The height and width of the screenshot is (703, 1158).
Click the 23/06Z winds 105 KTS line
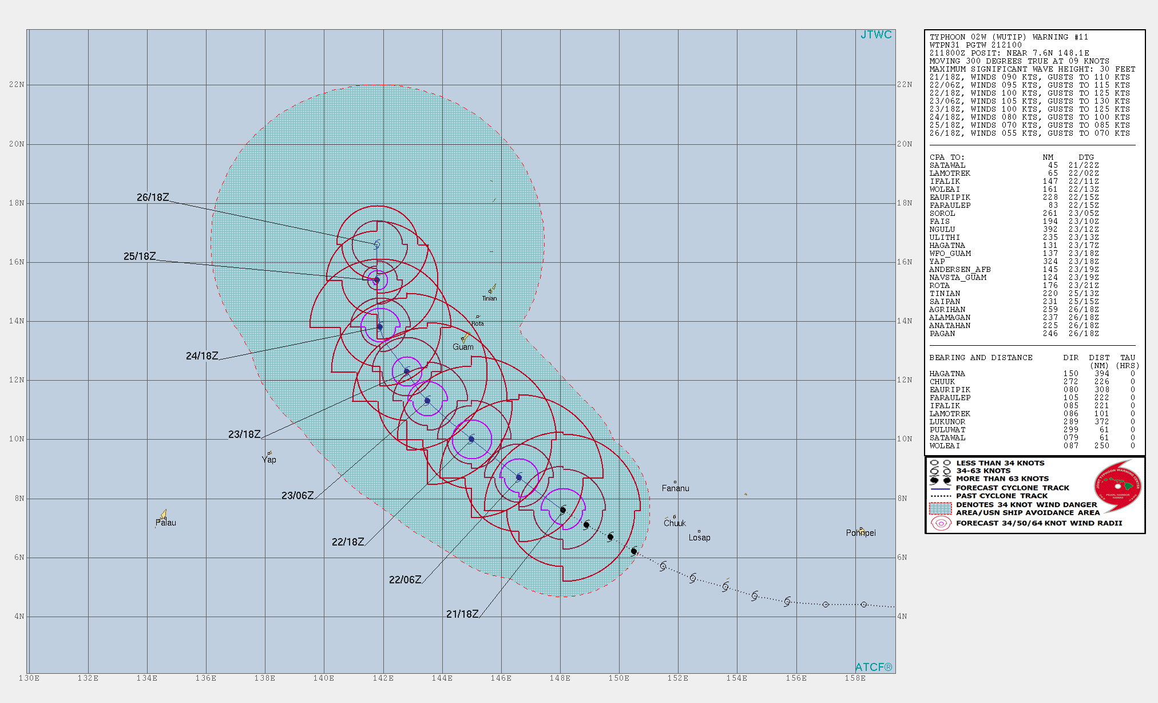1029,101
